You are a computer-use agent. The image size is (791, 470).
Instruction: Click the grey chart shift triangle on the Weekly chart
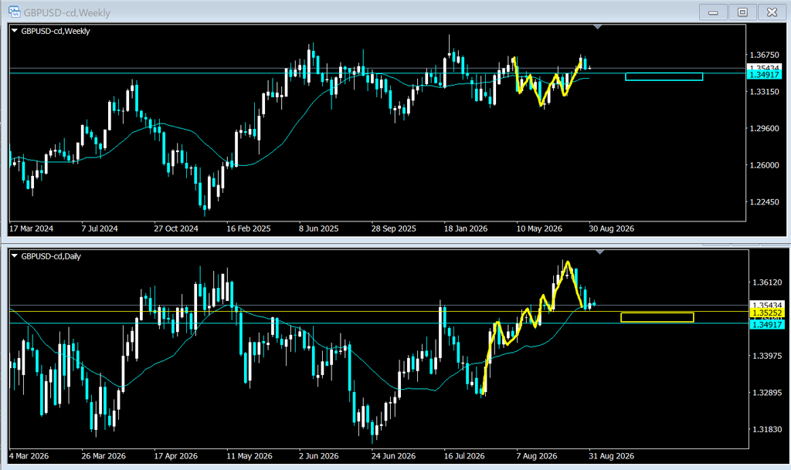tap(598, 27)
